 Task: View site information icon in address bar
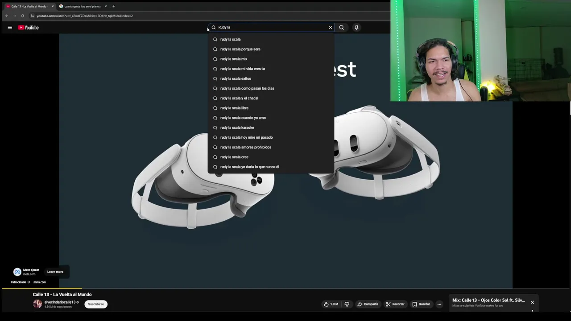pyautogui.click(x=32, y=16)
